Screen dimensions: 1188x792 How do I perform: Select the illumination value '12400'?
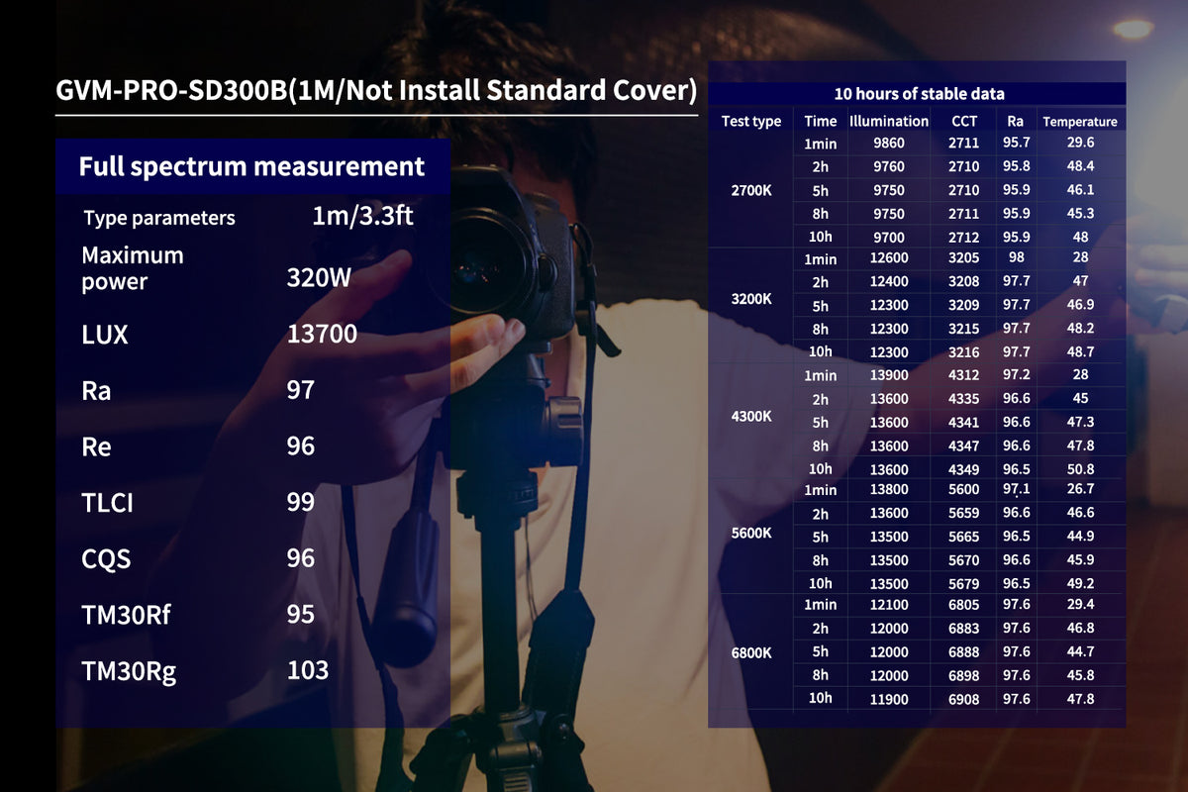[889, 282]
